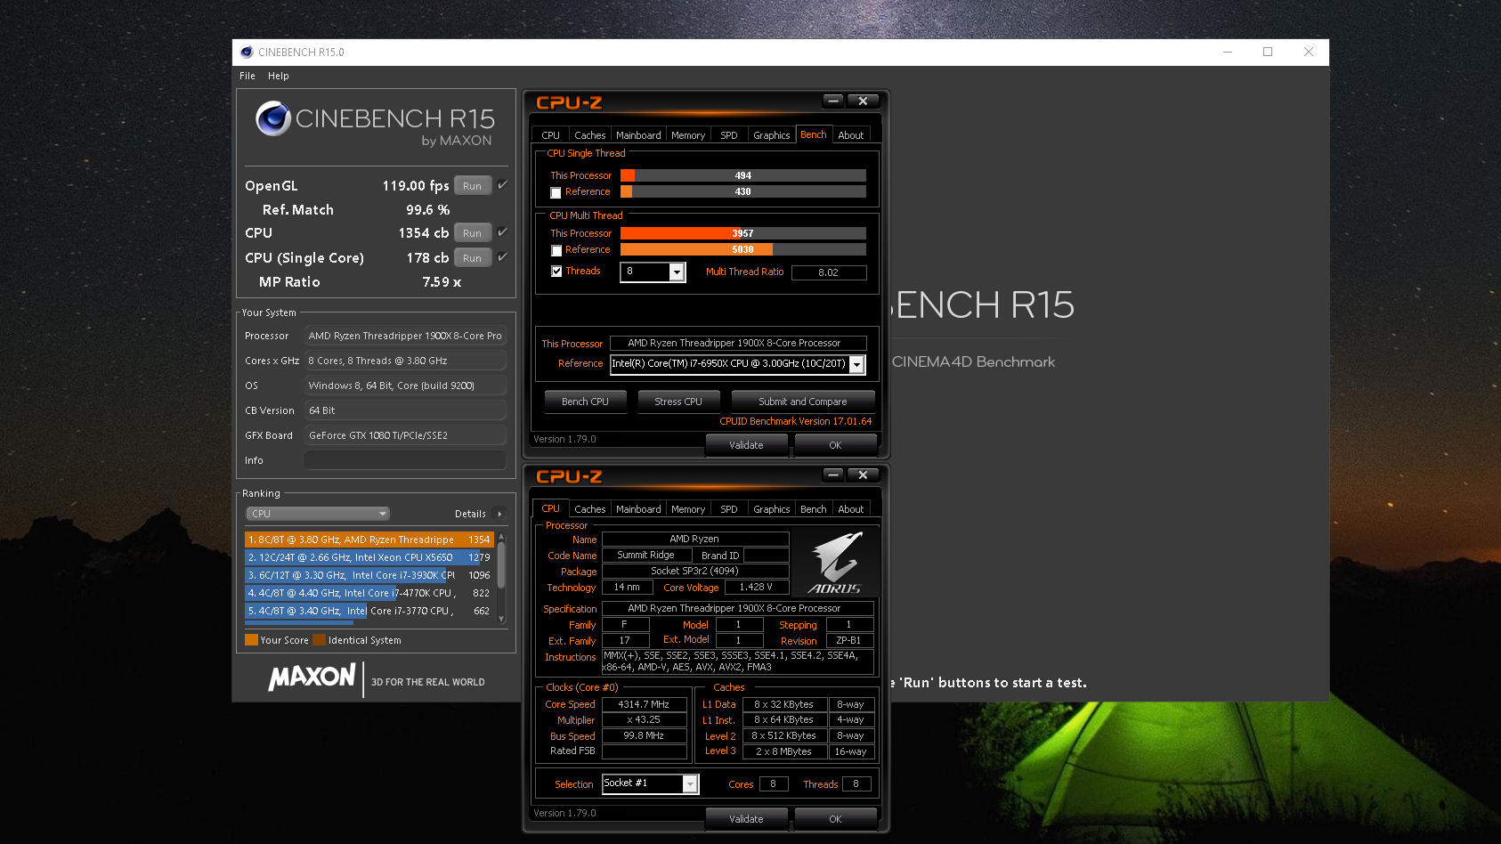Click the Stress CPU button

click(678, 402)
